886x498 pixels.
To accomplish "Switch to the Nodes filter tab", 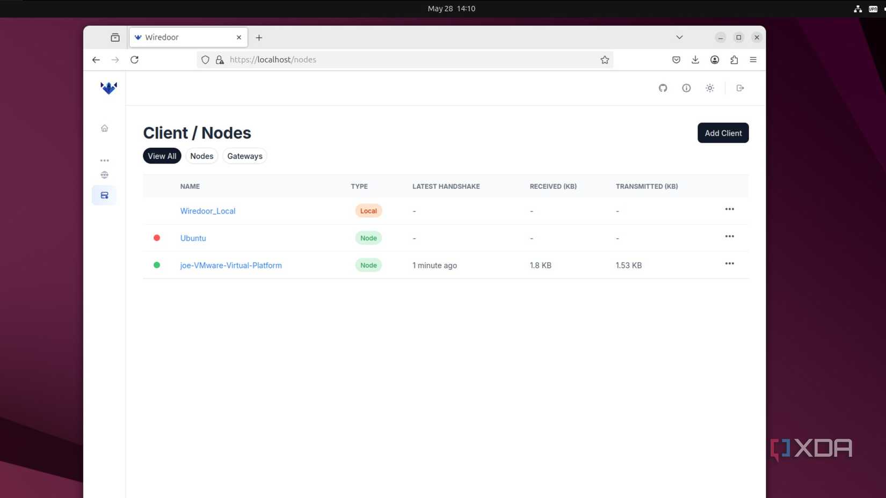I will (x=202, y=156).
